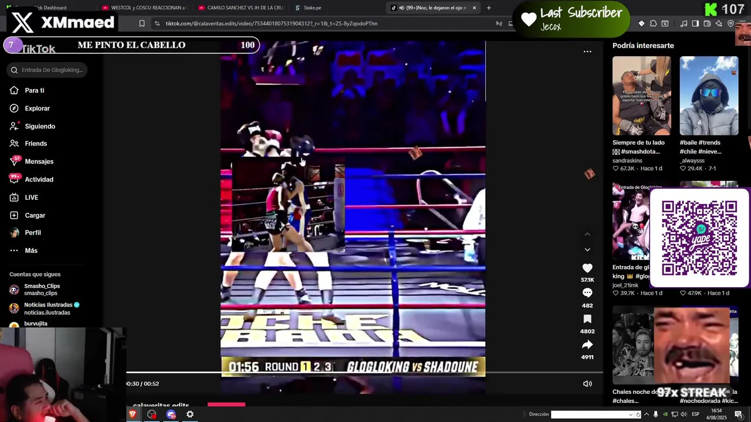Open browser music note icon
Image resolution: width=751 pixels, height=422 pixels.
click(x=684, y=23)
